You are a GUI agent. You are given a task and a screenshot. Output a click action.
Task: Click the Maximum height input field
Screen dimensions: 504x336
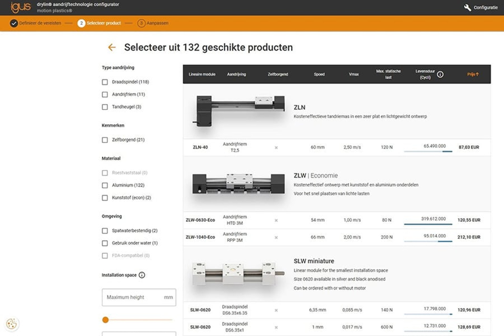click(x=139, y=297)
